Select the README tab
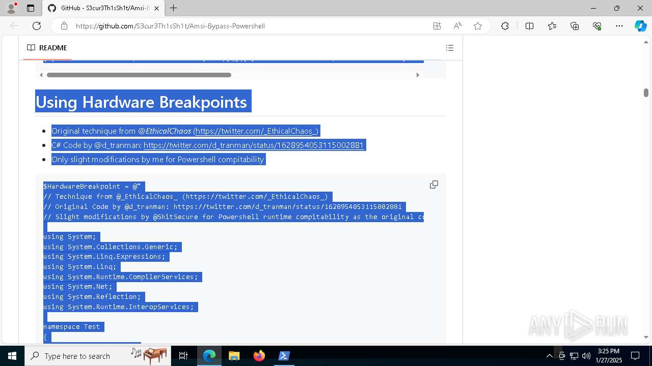Viewport: 652px width, 366px height. (47, 48)
